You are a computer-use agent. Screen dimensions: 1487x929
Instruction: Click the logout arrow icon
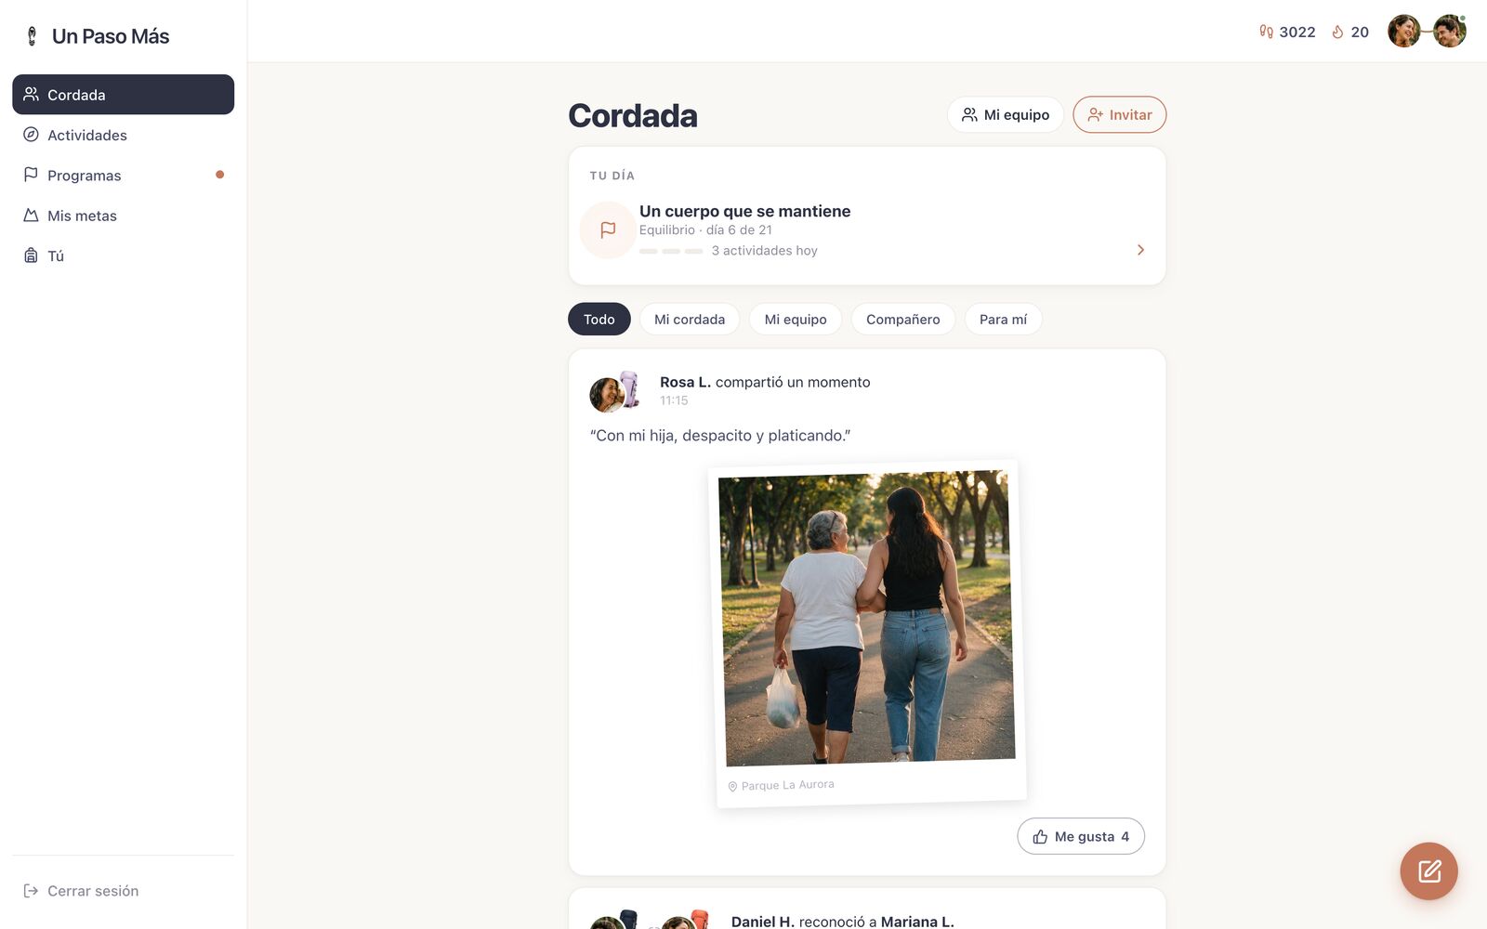(x=31, y=891)
